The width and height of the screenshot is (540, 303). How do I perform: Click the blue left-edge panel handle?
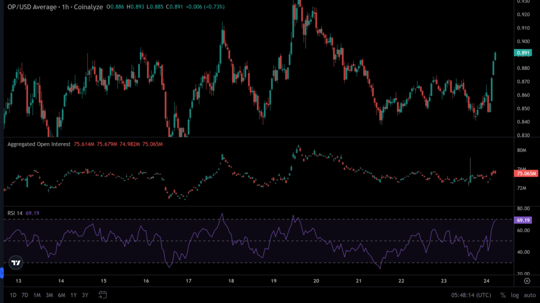2,272
